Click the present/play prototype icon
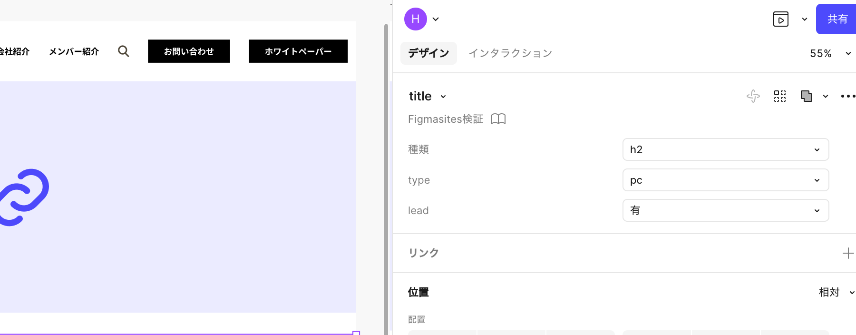The image size is (856, 335). pyautogui.click(x=780, y=19)
